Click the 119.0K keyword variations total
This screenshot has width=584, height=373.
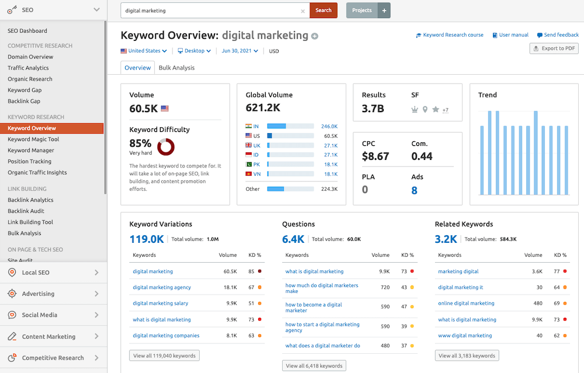(147, 239)
